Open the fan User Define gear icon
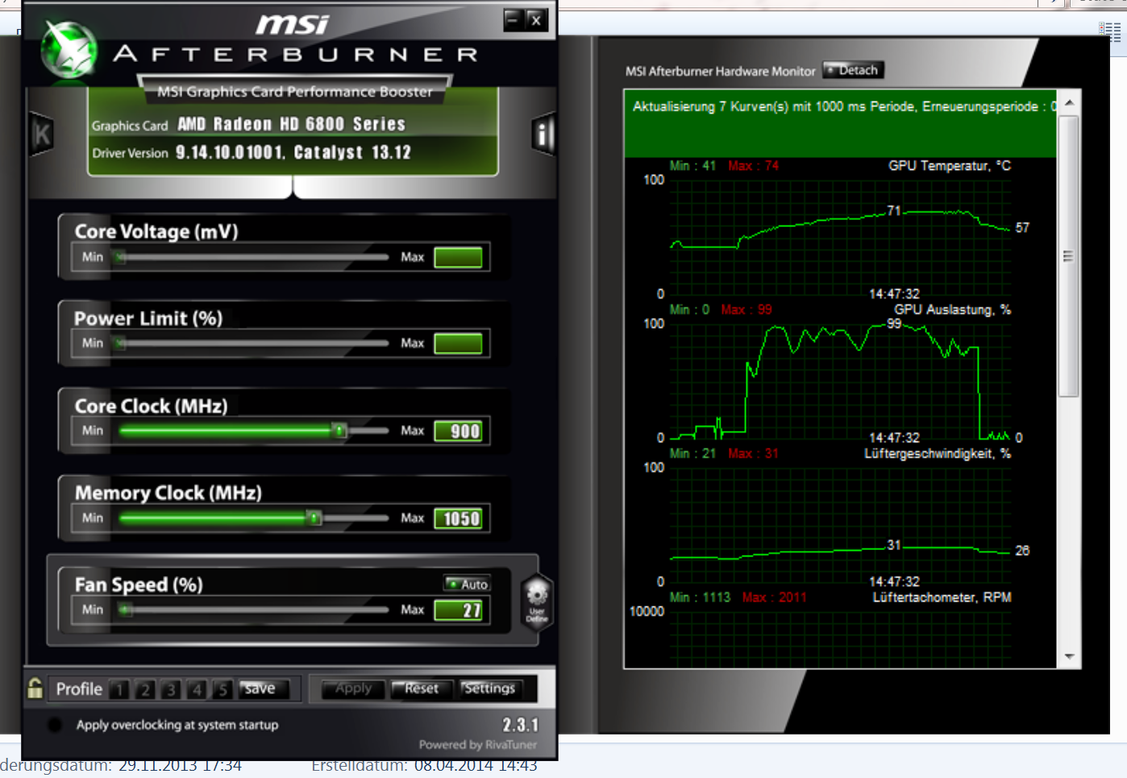The width and height of the screenshot is (1127, 778). (x=537, y=602)
